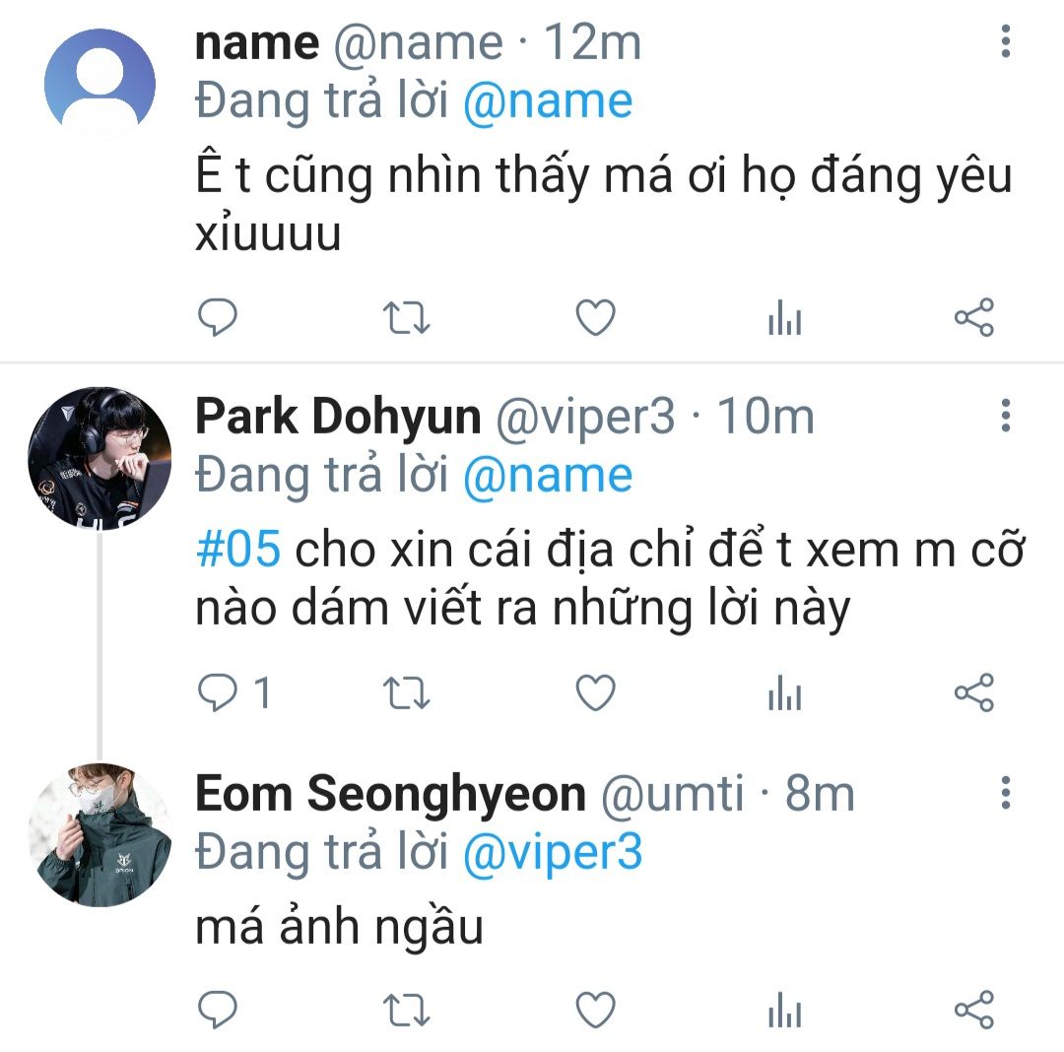The width and height of the screenshot is (1064, 1052).
Task: Retweet Eom Seonghyeon's tweet
Action: coord(405,1010)
